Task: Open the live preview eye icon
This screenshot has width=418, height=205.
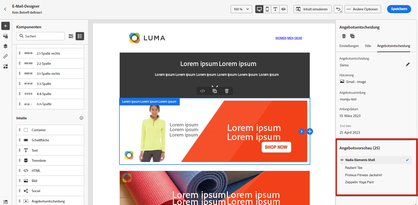Action: 283,9
